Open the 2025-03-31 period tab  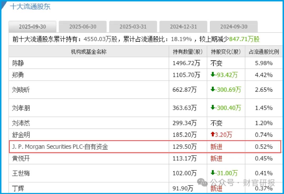tap(133, 27)
